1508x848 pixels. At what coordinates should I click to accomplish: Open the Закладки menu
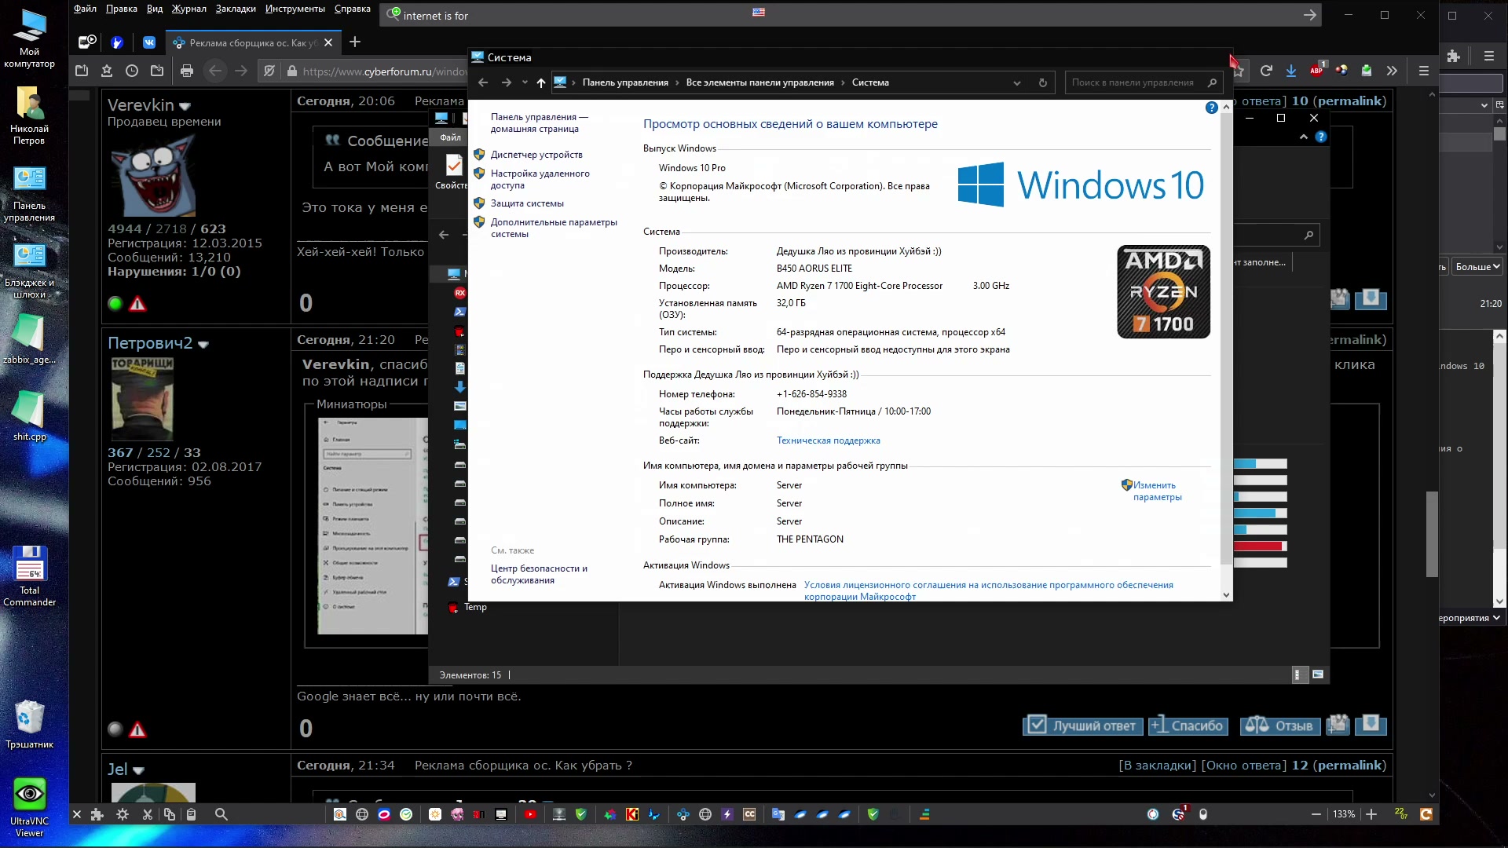235,9
